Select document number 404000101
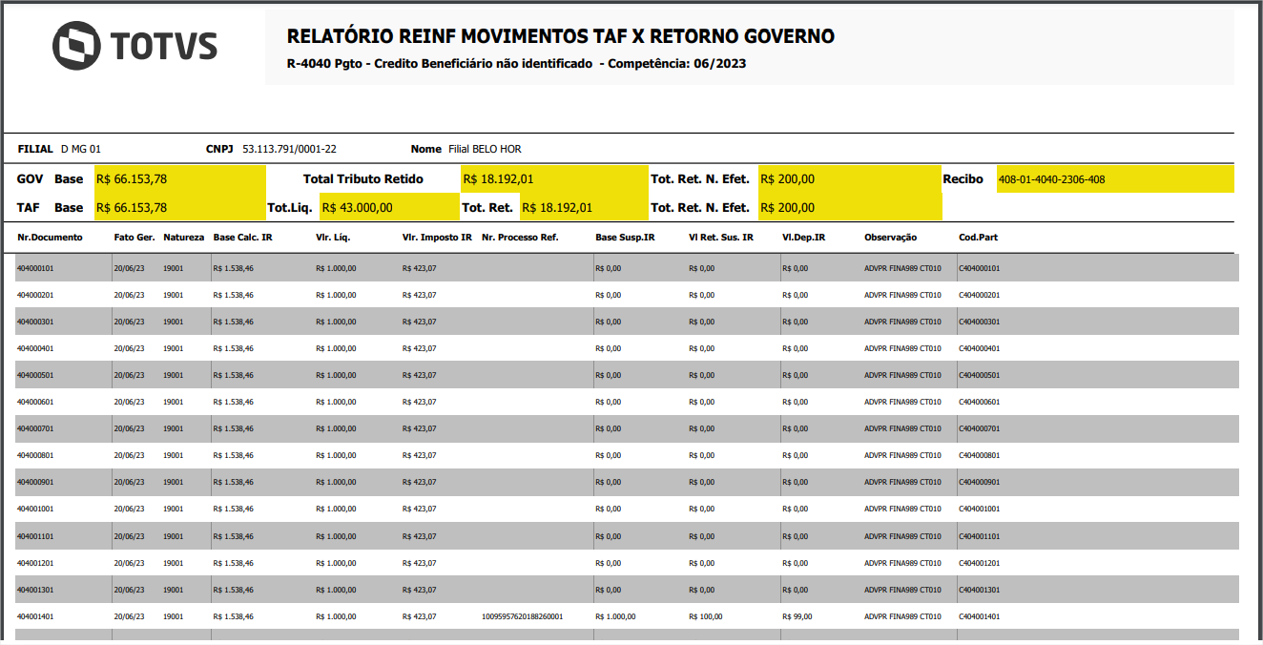 point(35,269)
